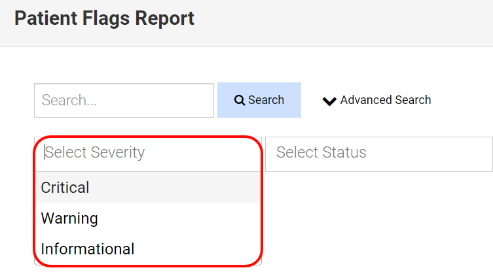
Task: Pick the Warning severity level
Action: click(x=69, y=218)
